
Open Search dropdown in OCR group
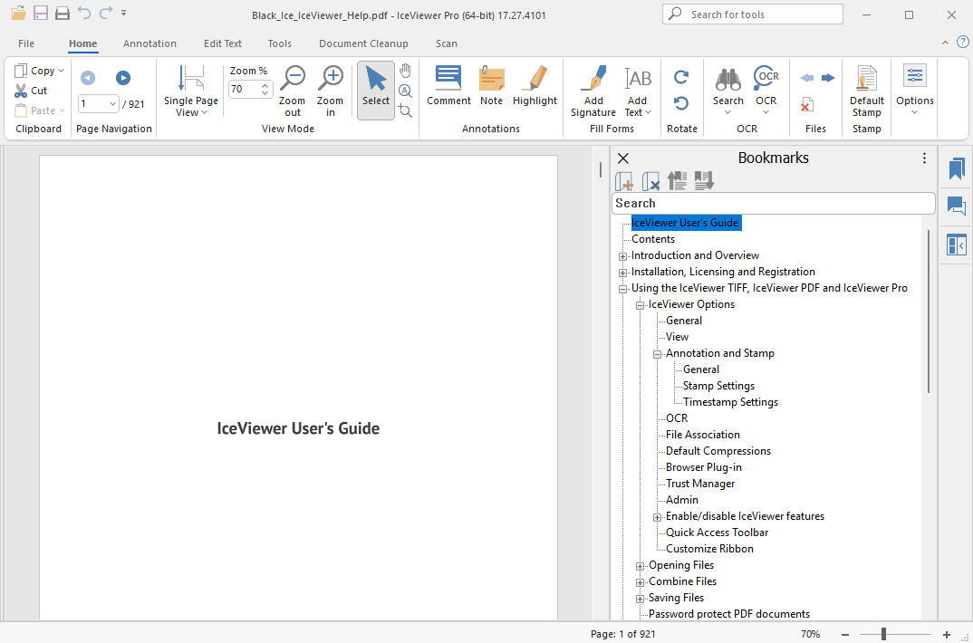click(727, 112)
